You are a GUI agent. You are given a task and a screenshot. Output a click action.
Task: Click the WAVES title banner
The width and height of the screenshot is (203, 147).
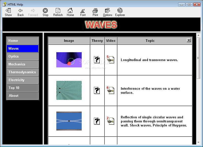pos(101,25)
